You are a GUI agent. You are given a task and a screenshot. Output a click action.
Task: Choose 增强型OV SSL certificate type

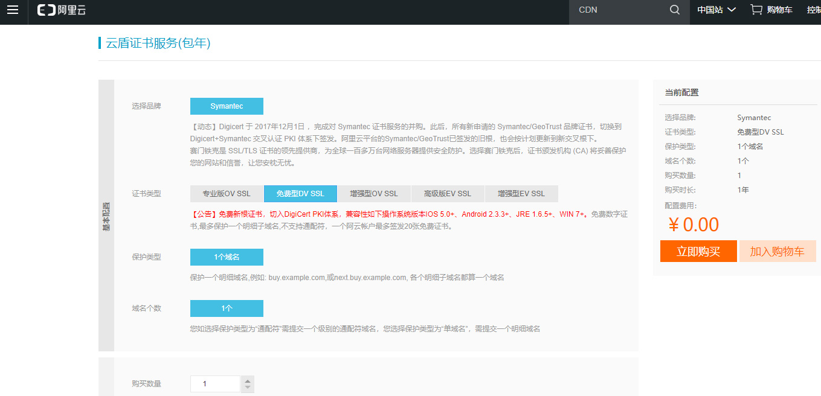(x=374, y=194)
